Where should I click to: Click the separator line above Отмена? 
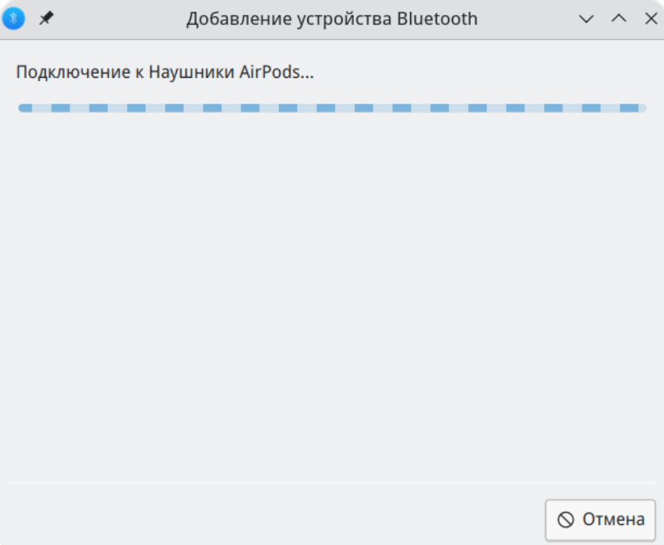tap(332, 483)
